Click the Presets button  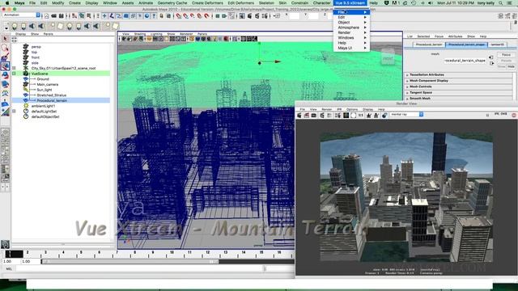tap(506, 61)
